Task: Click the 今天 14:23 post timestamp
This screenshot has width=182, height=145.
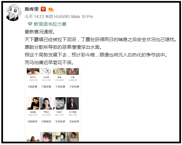Action: (34, 17)
